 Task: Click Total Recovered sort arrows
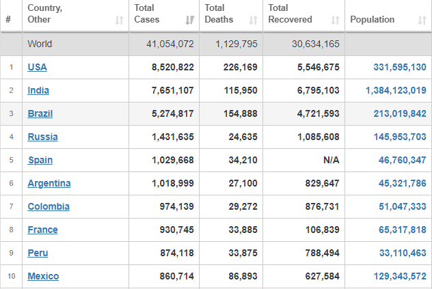[335, 20]
